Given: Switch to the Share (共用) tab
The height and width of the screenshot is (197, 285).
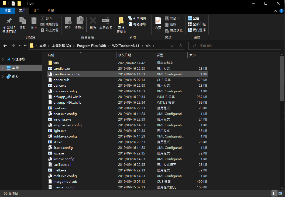Looking at the screenshot, I should (36, 11).
